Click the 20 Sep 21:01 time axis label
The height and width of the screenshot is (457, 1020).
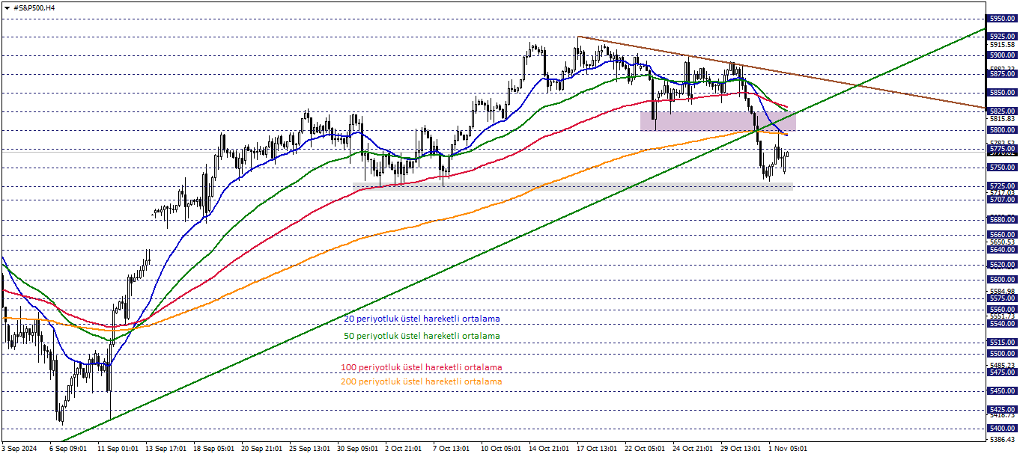coord(262,449)
